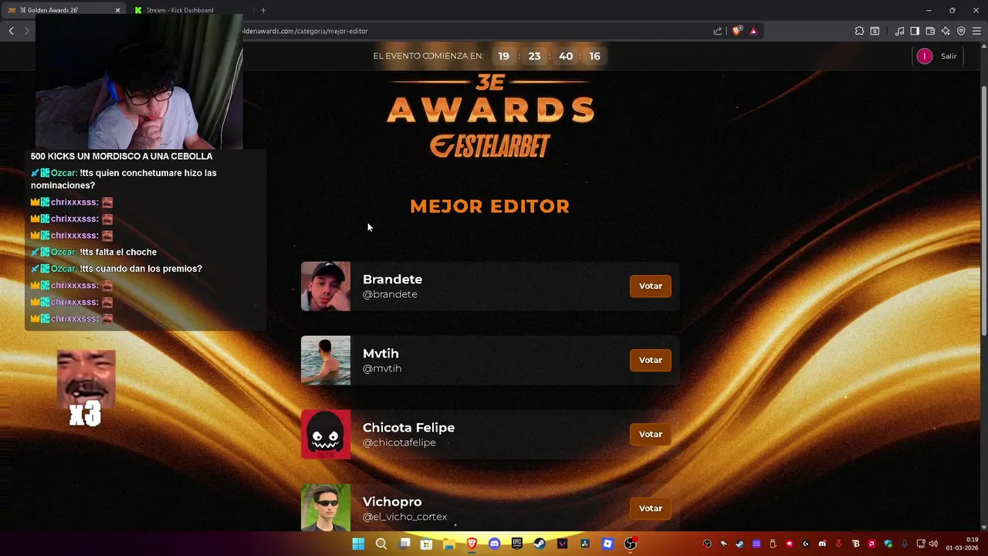Viewport: 988px width, 556px height.
Task: Switch to the 3E Golden Awards 26' tab
Action: tap(63, 10)
